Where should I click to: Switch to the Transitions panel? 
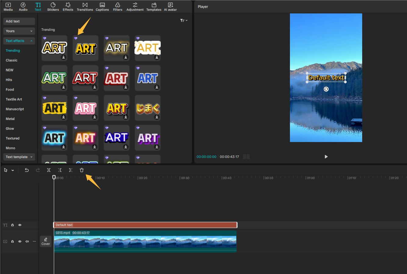[x=85, y=6]
